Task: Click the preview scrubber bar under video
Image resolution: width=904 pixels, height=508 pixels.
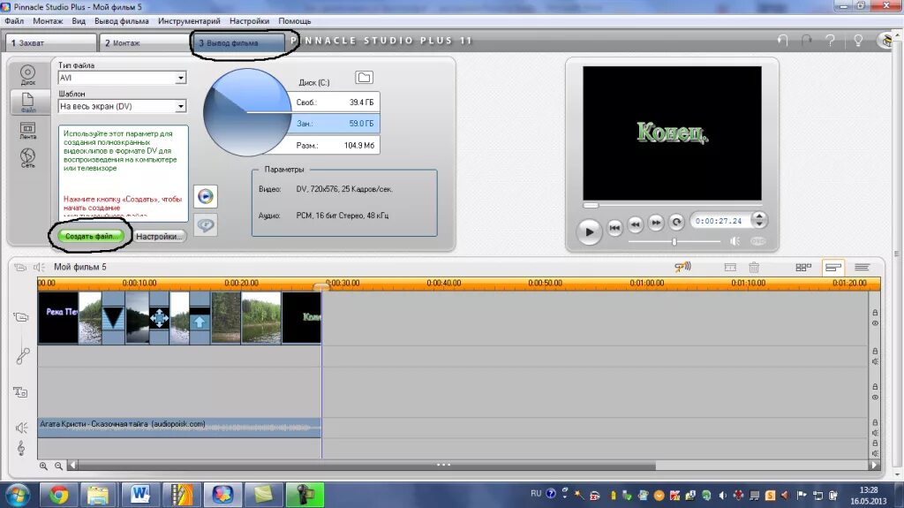Action: 672,205
